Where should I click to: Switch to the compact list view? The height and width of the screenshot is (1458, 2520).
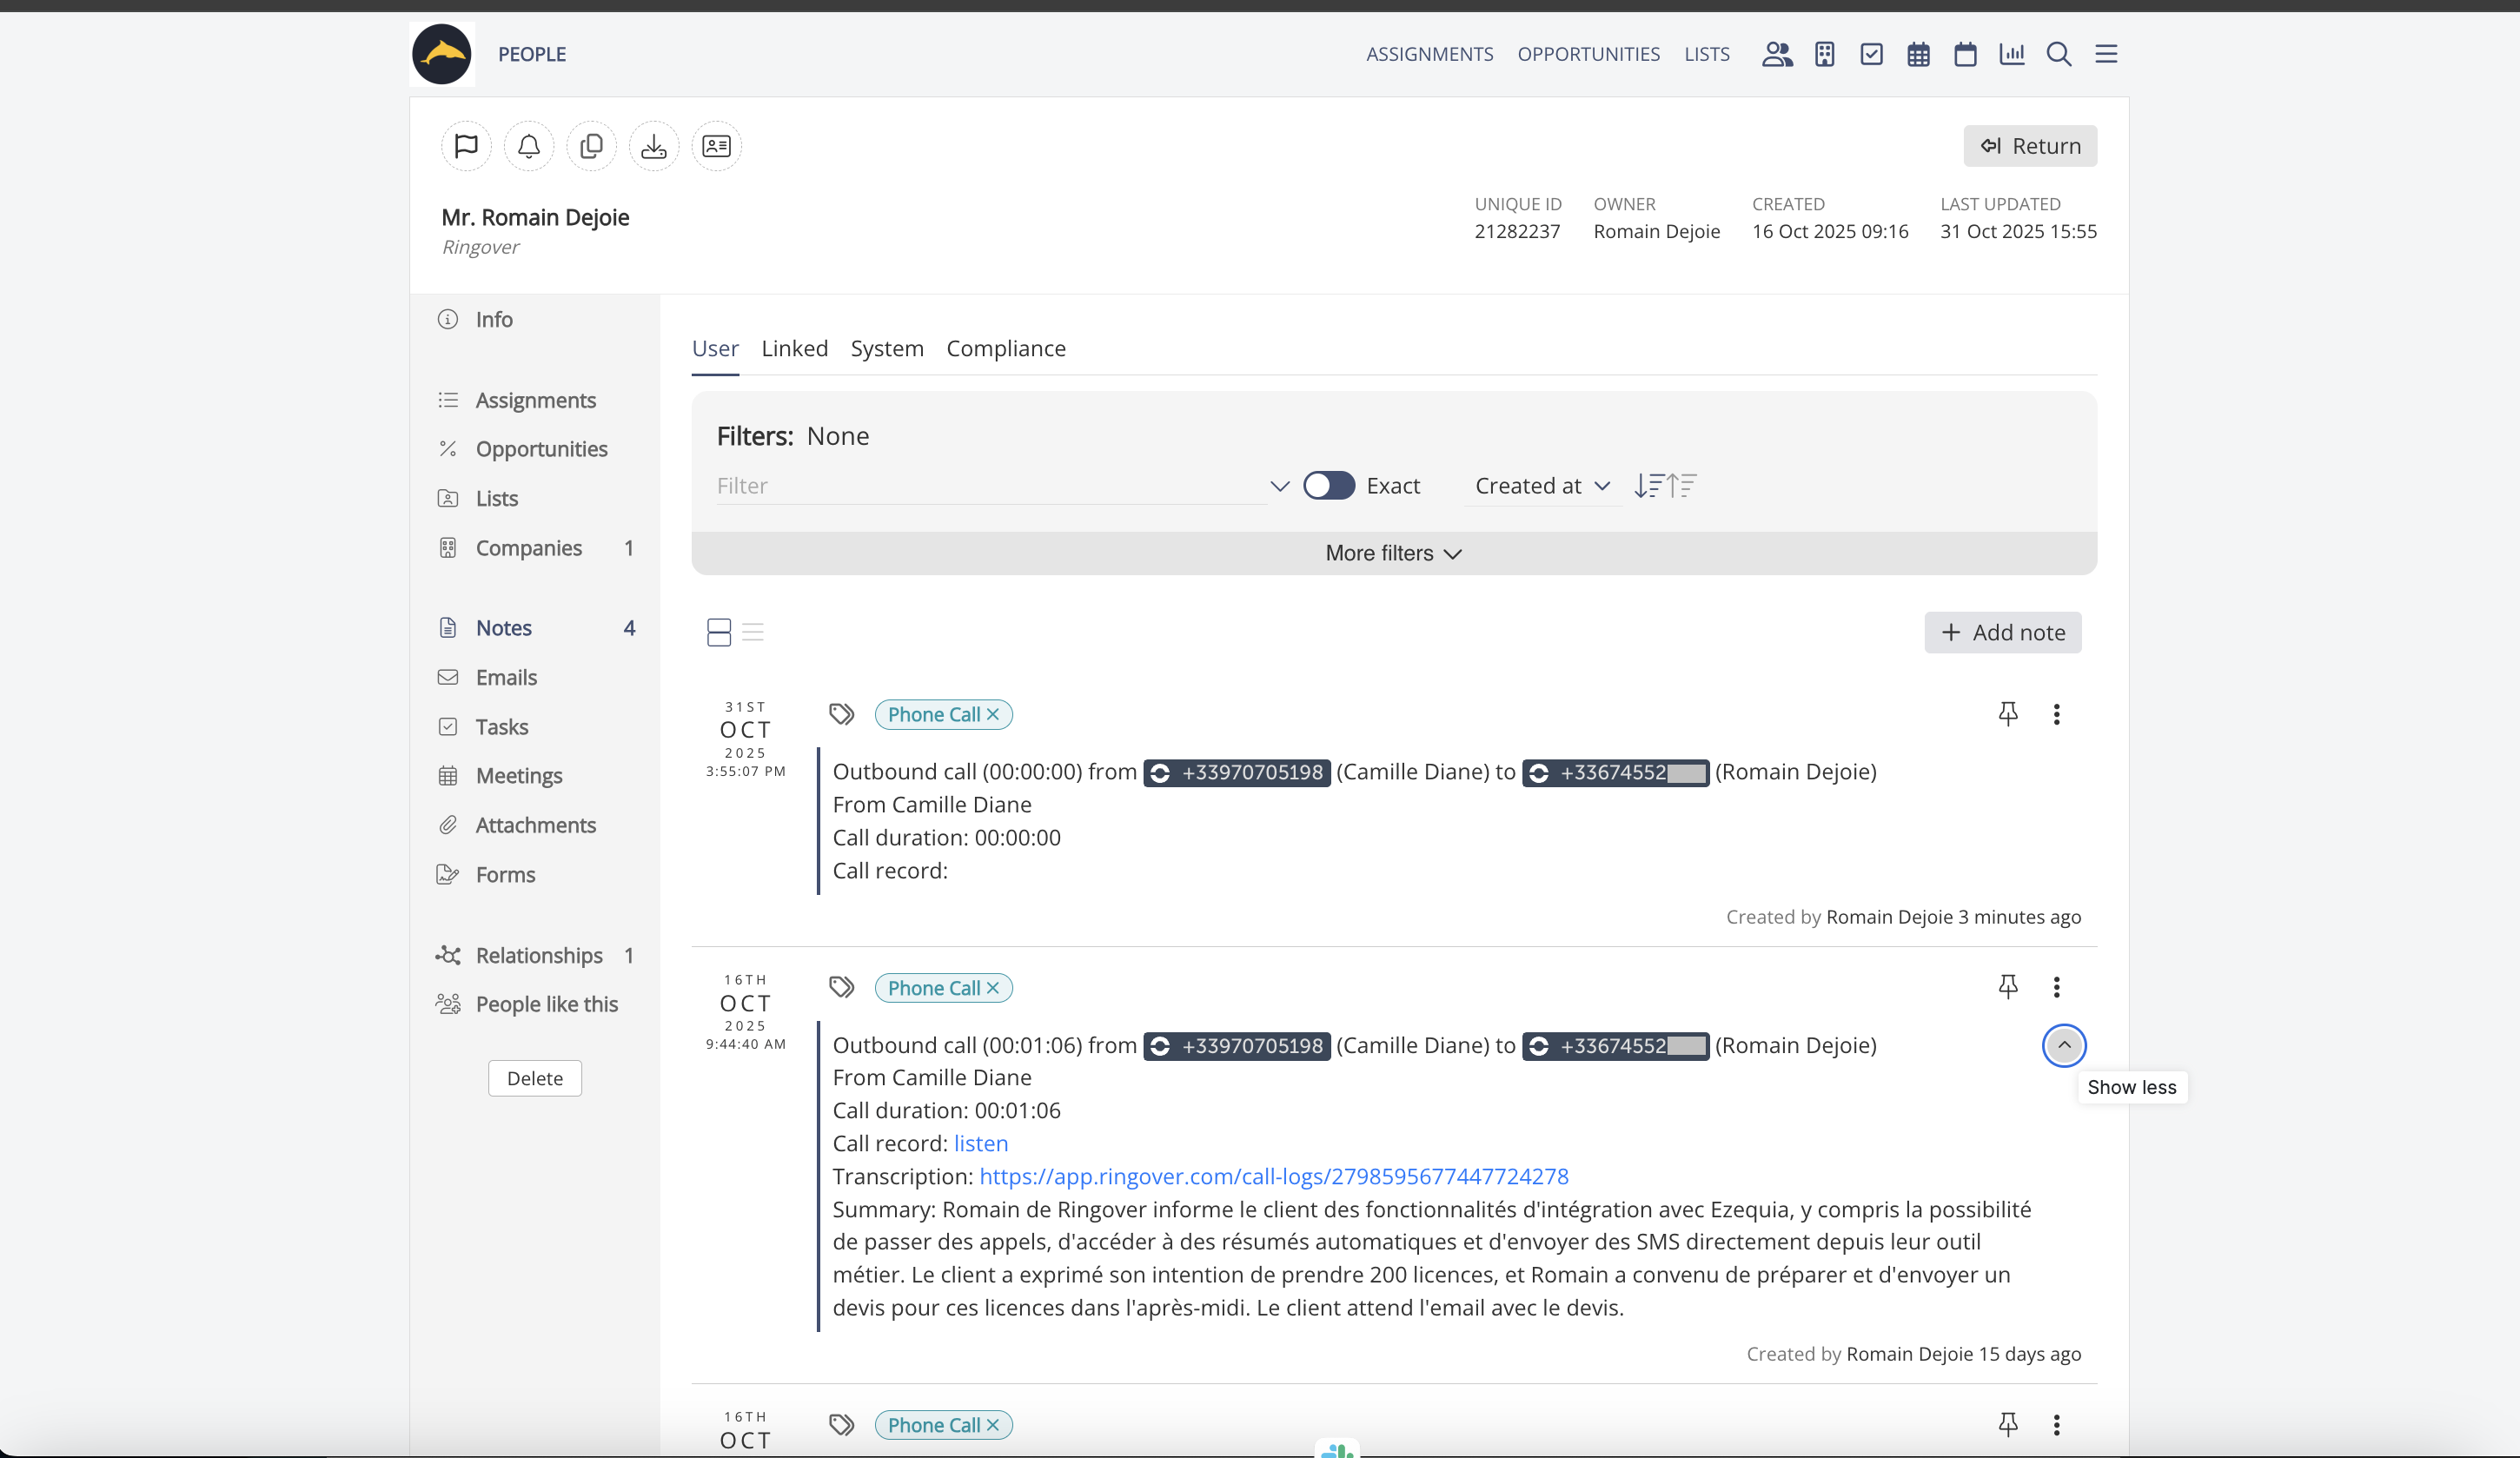(x=753, y=632)
